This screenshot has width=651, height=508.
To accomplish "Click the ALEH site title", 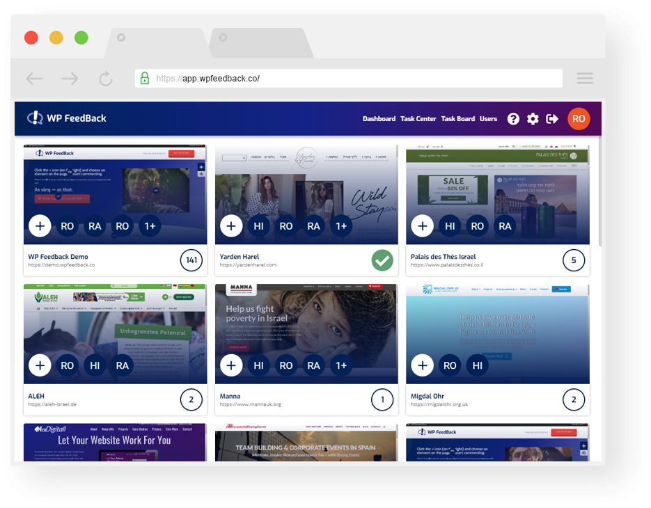I will pos(36,396).
